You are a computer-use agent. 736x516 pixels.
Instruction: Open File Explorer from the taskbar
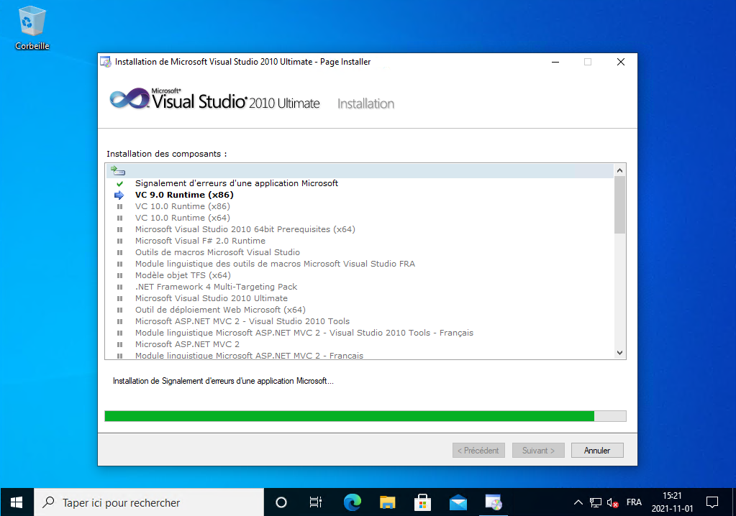coord(388,502)
